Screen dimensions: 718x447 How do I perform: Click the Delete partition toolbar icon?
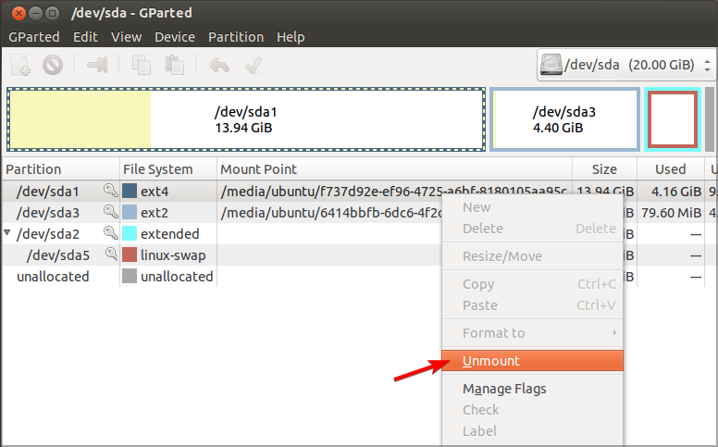pyautogui.click(x=53, y=65)
